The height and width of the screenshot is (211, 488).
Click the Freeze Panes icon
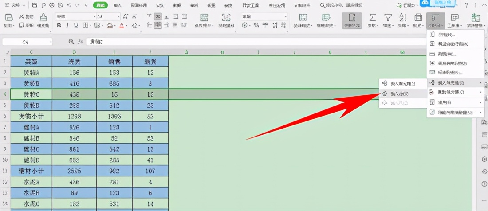click(476, 17)
